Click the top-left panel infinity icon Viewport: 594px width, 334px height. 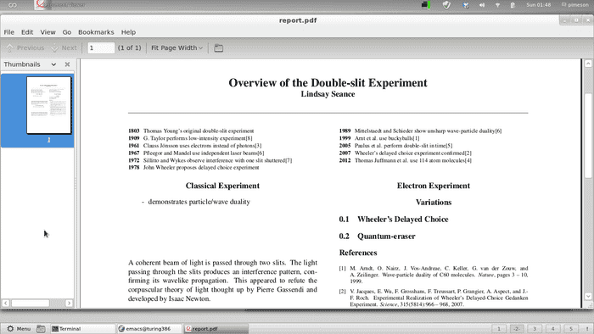click(x=13, y=5)
